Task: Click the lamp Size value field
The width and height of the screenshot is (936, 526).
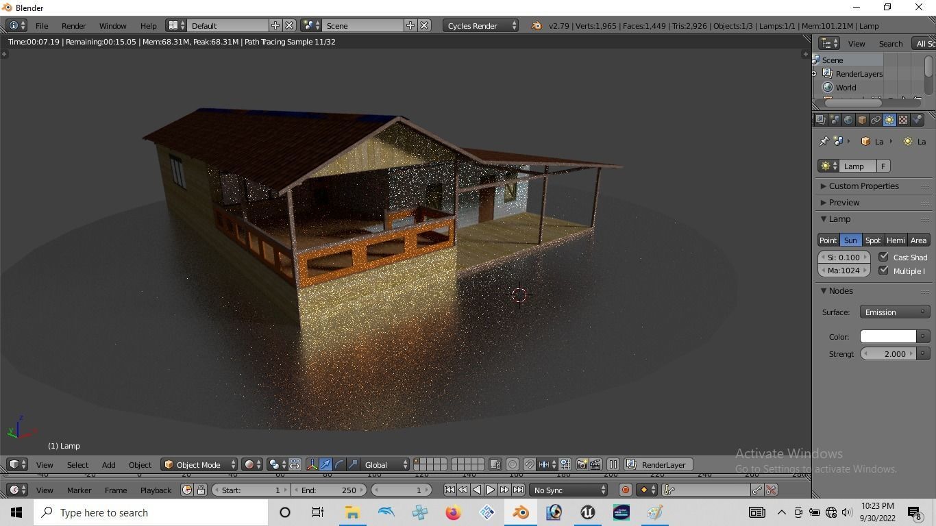Action: pyautogui.click(x=844, y=258)
